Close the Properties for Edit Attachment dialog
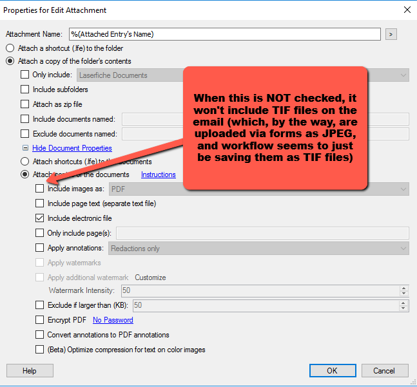The width and height of the screenshot is (417, 387). click(x=407, y=10)
